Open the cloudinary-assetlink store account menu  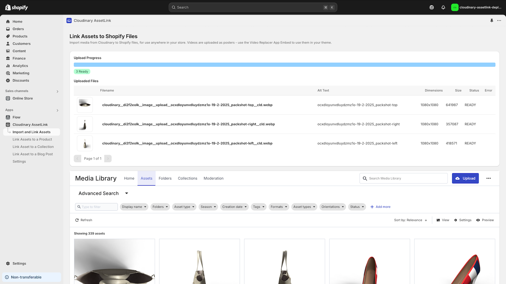pos(477,7)
